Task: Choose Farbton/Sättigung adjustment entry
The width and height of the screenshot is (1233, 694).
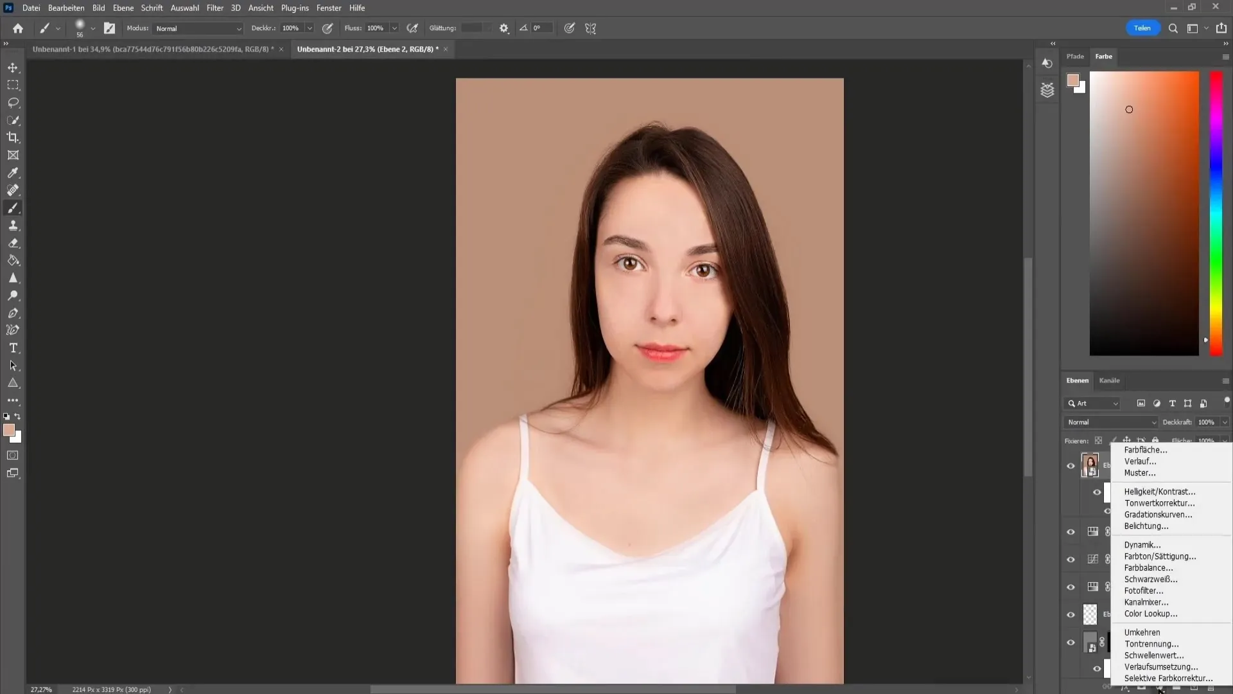Action: click(1160, 556)
